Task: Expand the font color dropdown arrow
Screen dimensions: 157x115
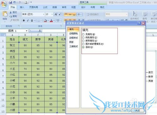Action: coord(54,20)
